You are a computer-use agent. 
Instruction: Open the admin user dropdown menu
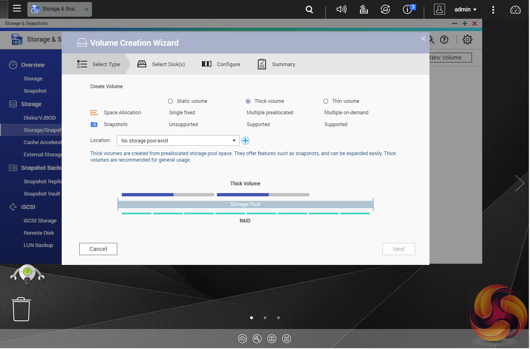465,9
